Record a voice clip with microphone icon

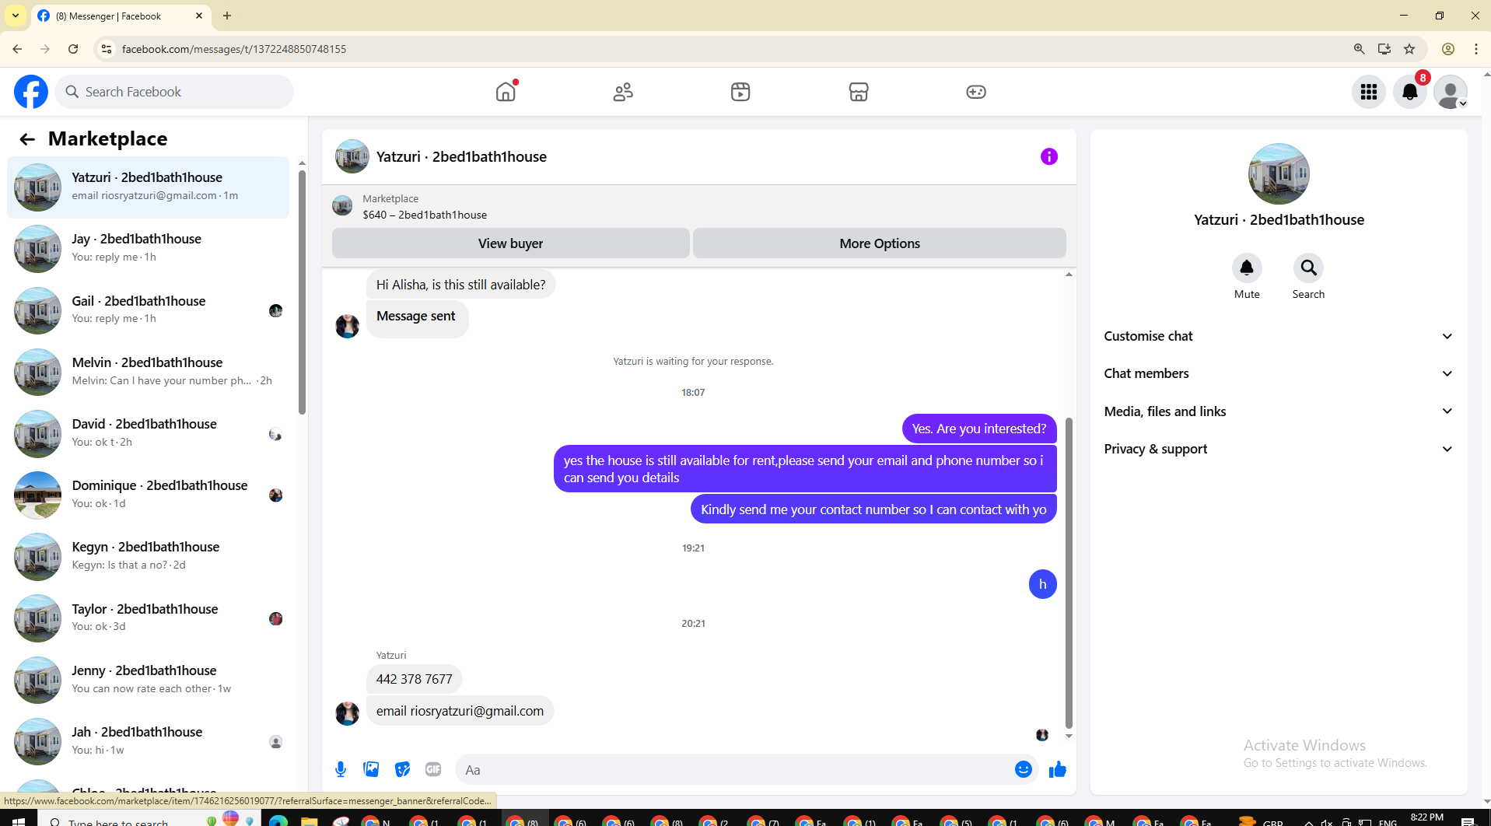tap(341, 769)
